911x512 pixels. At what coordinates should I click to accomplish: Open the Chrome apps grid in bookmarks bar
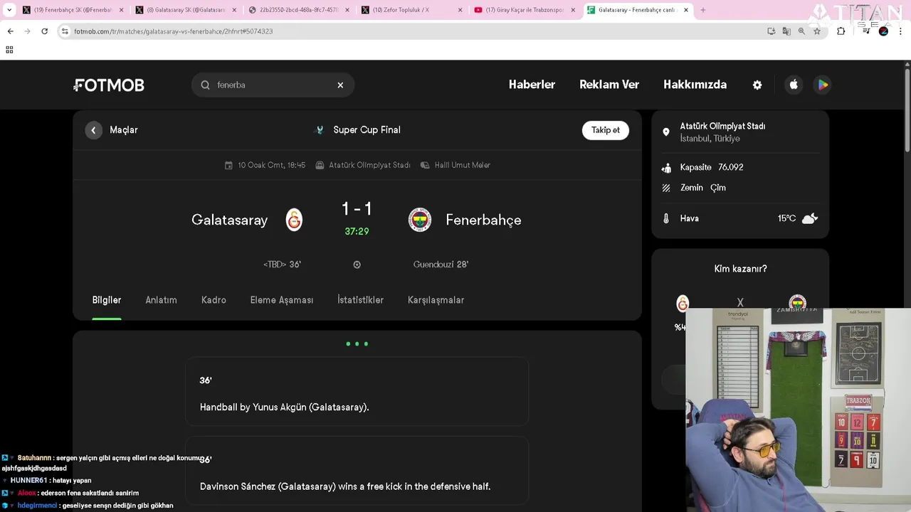[x=9, y=50]
